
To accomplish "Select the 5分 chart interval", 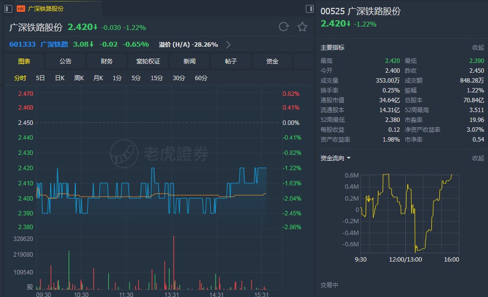I will point(136,78).
